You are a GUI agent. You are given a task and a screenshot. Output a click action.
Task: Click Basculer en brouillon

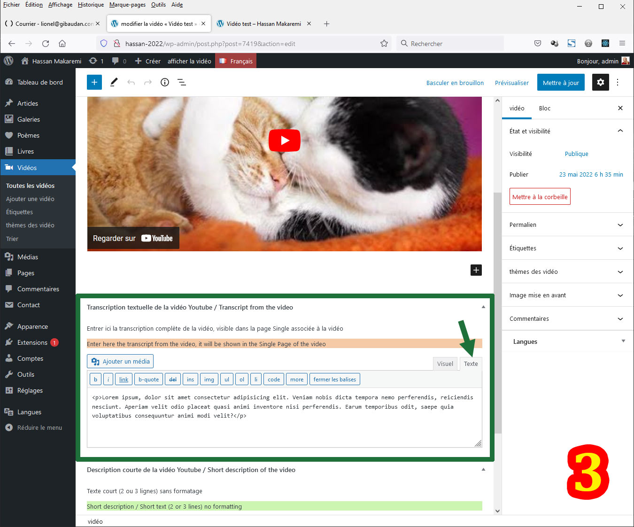pyautogui.click(x=455, y=83)
